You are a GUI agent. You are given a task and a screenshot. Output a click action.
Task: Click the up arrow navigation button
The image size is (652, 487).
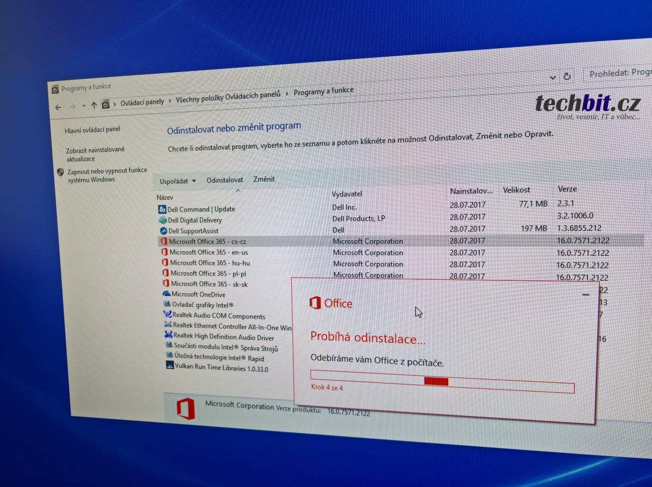(93, 105)
